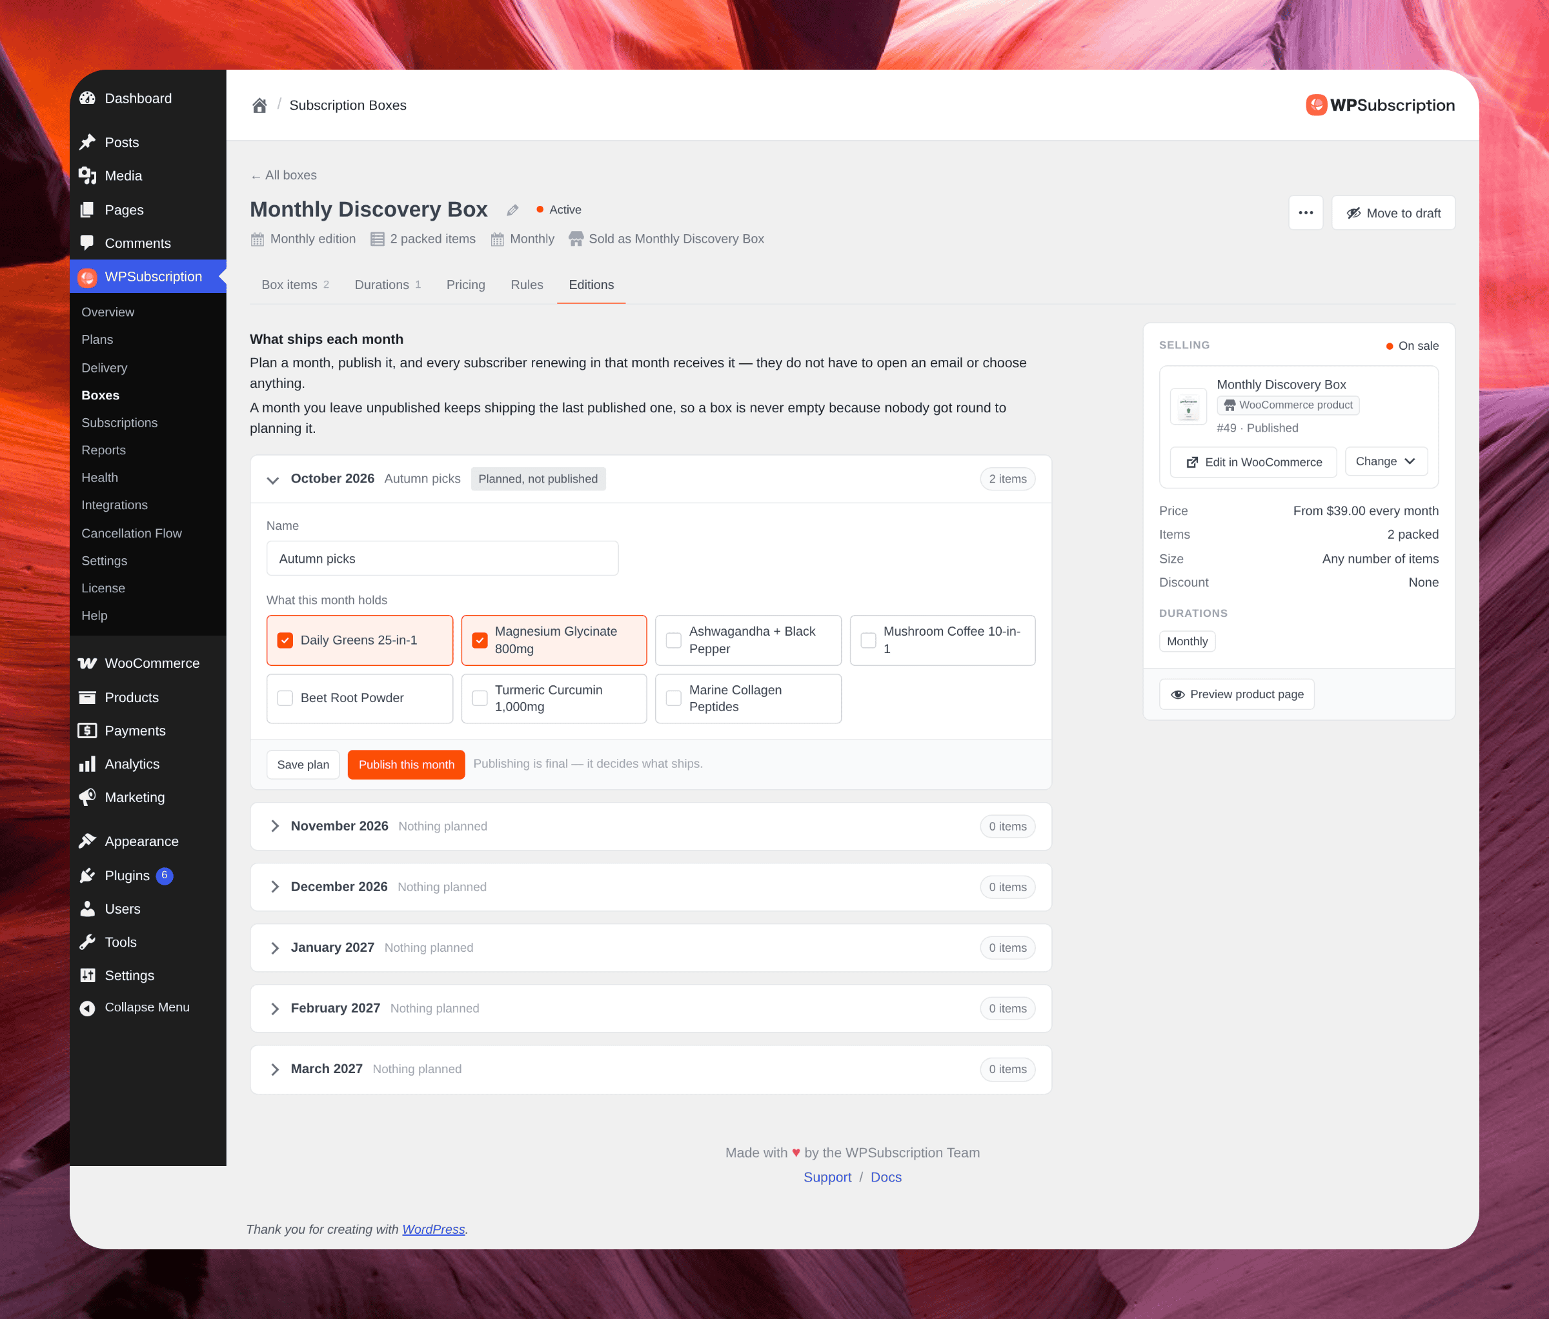The width and height of the screenshot is (1549, 1319).
Task: Click the pencil icon to edit box name
Action: tap(512, 210)
